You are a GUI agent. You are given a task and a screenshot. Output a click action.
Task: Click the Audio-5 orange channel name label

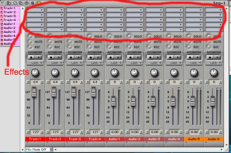194,139
